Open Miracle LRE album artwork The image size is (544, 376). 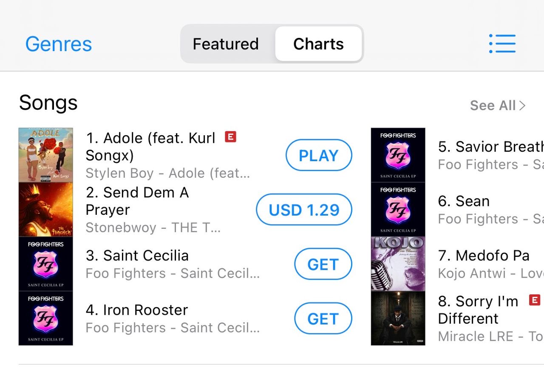[398, 318]
